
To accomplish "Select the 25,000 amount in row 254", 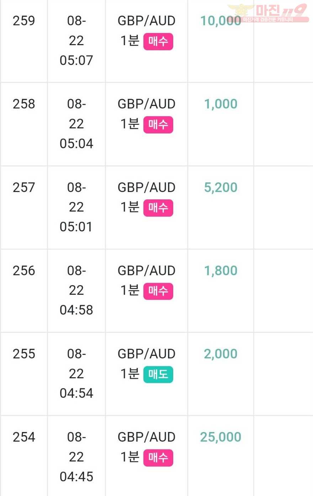I will click(x=221, y=437).
